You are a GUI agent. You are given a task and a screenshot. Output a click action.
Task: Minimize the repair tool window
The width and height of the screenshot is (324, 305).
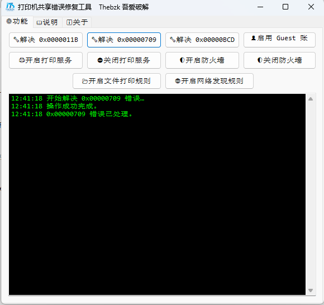(260, 7)
